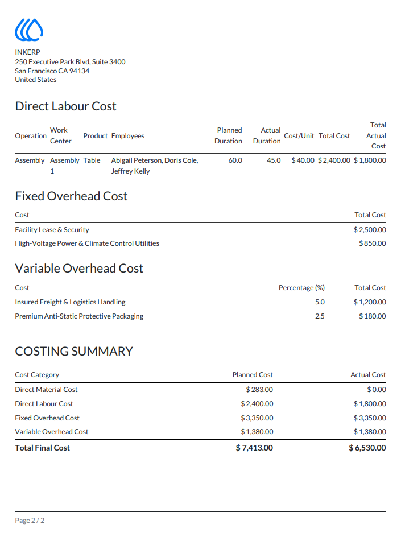Image resolution: width=401 pixels, height=549 pixels.
Task: Click 'Premium Anti-Static Protective Packaging' row label
Action: pos(79,316)
